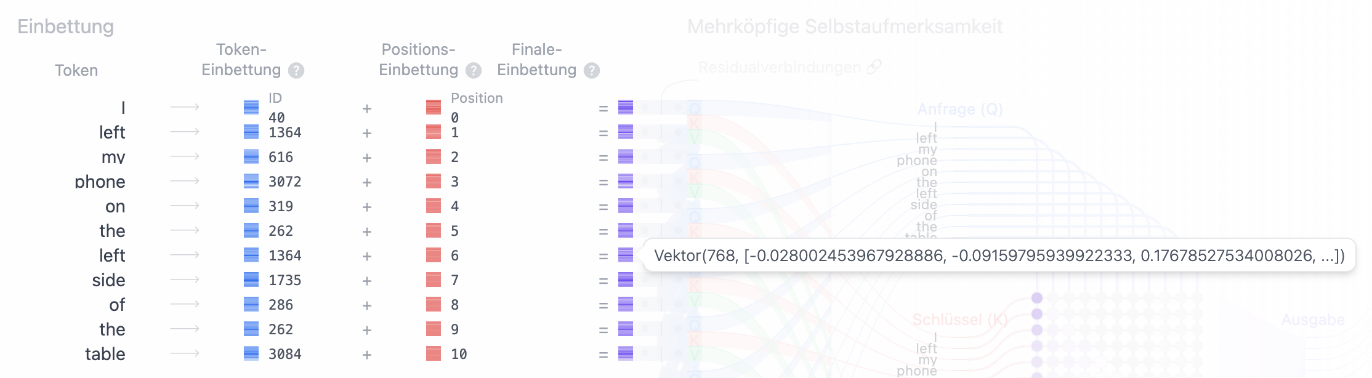Select the token "phone" in token list
Viewport: 1372px width, 378px height.
pyautogui.click(x=100, y=182)
